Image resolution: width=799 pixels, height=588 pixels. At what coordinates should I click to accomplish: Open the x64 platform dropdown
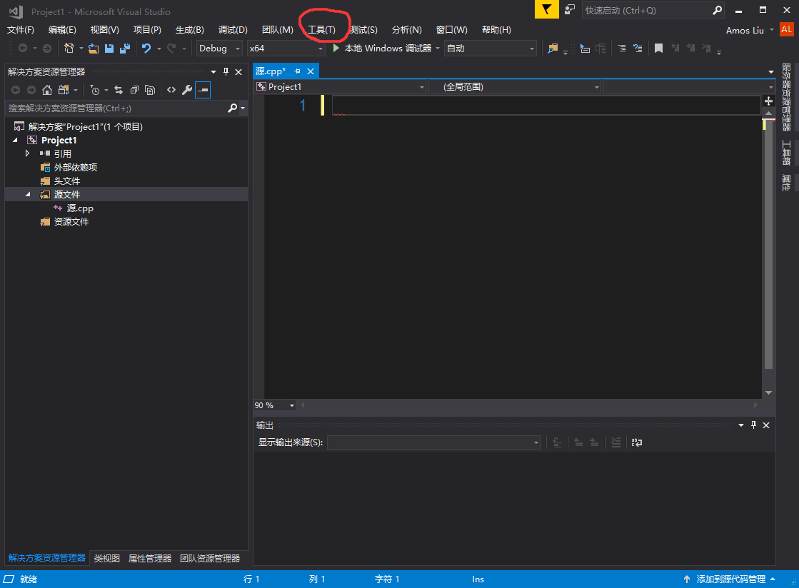[286, 49]
